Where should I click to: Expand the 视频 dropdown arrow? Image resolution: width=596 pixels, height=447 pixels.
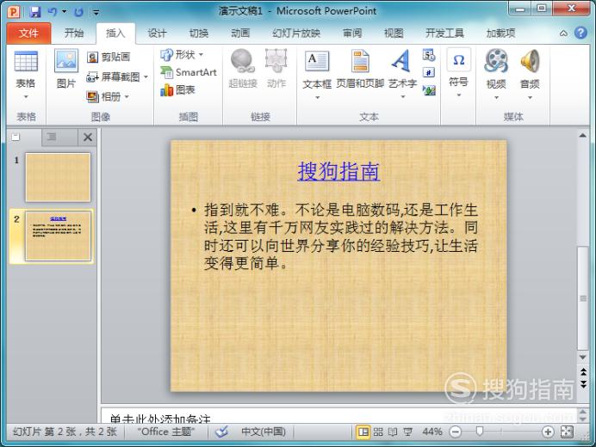point(496,97)
